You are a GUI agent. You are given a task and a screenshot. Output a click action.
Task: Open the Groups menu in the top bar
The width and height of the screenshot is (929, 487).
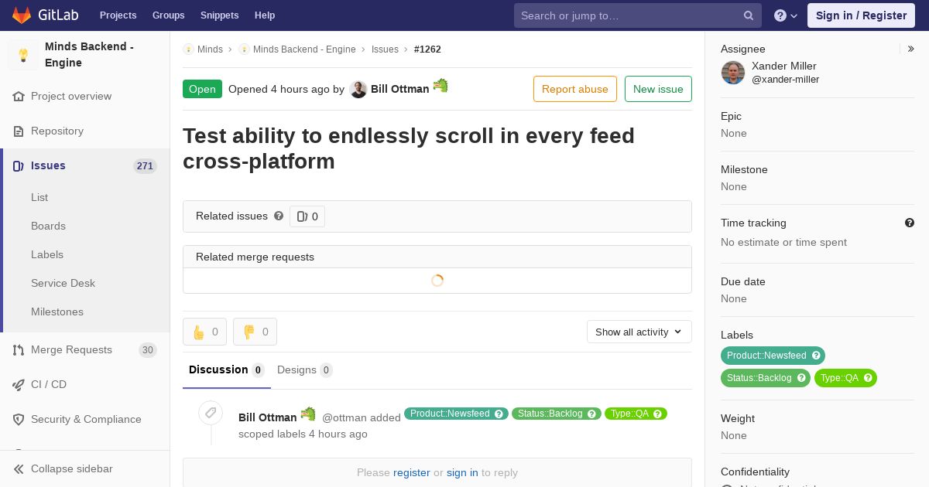tap(168, 15)
